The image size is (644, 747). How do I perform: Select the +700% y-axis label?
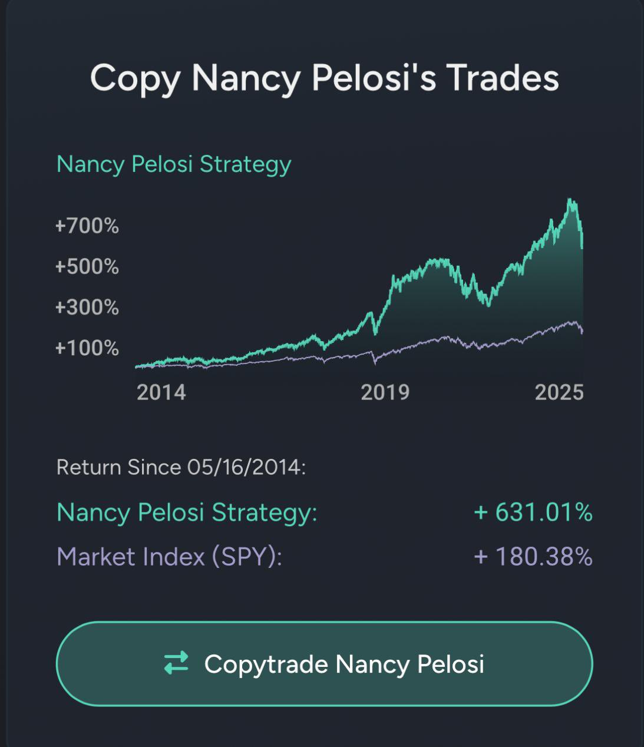[x=87, y=226]
